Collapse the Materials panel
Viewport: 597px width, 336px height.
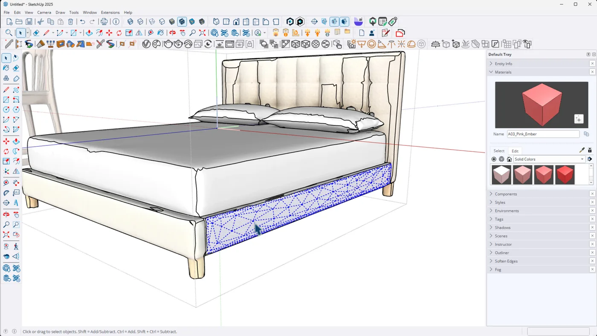tap(503, 72)
